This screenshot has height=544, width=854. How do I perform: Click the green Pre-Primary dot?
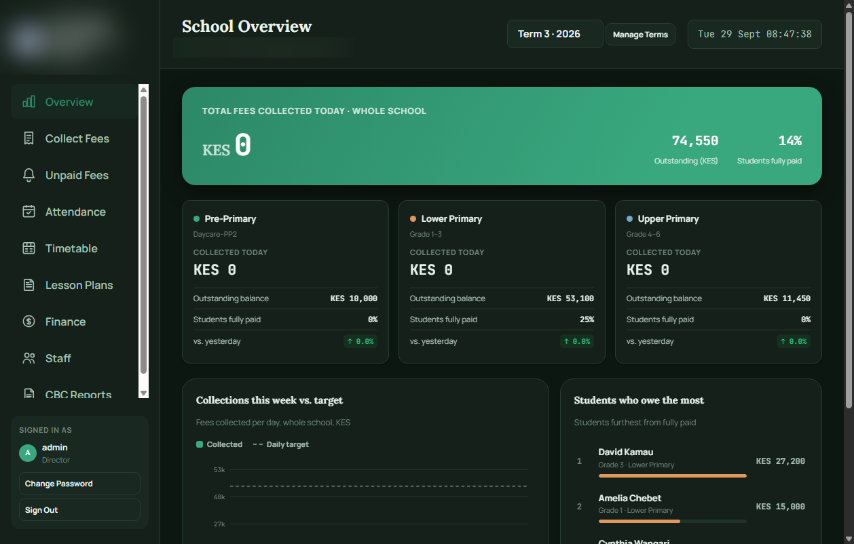(x=196, y=219)
